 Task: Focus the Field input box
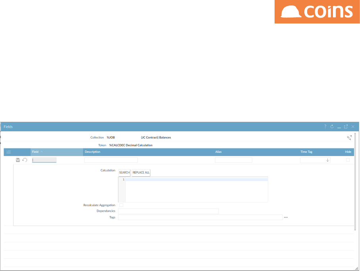[x=44, y=160]
